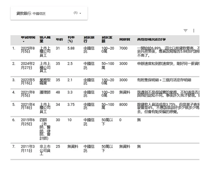
Task: Click the row number 7. cell
Action: point(14,146)
